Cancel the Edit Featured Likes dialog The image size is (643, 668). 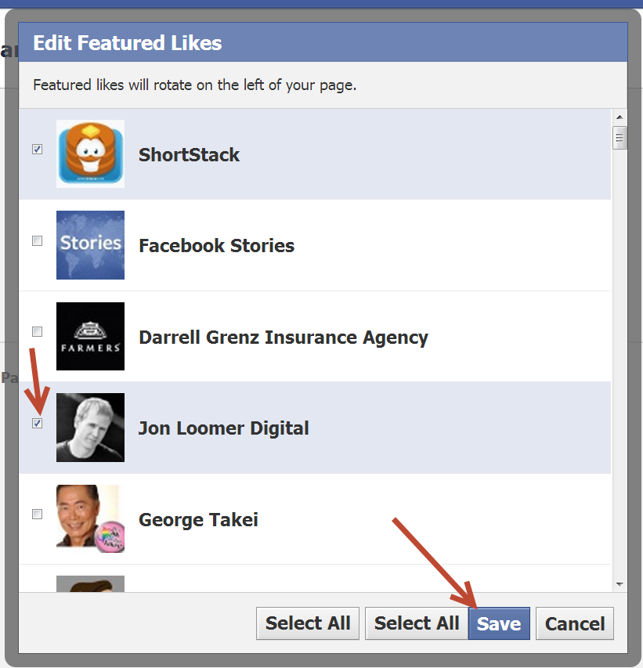(575, 623)
